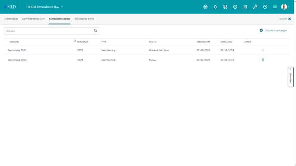Click the workflow switch icon in header

point(225,7)
